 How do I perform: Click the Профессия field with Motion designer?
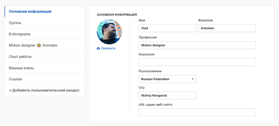tap(197, 45)
